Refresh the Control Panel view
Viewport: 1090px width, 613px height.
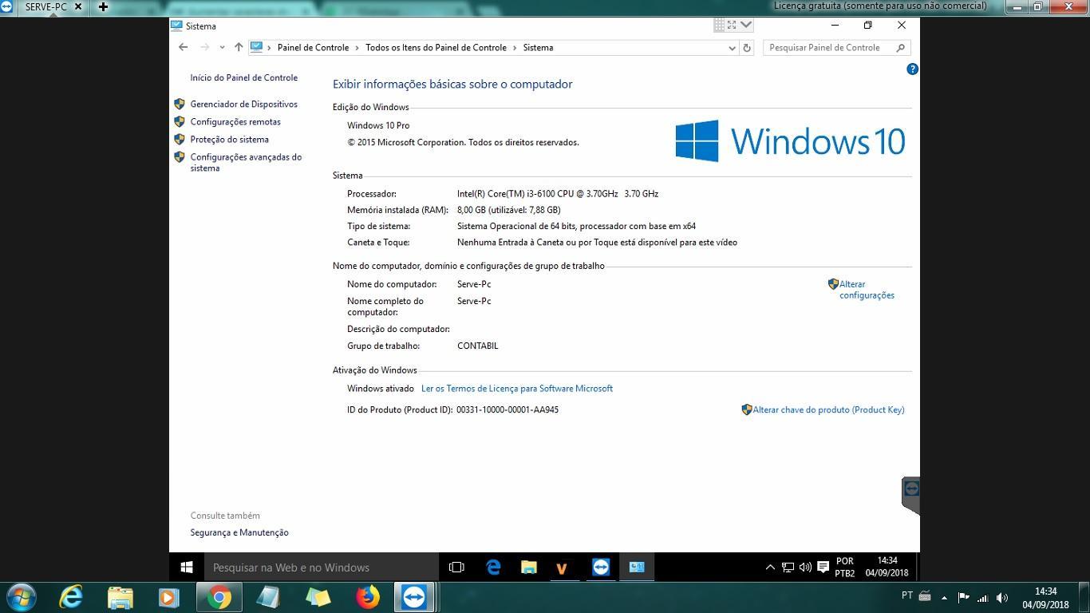747,48
